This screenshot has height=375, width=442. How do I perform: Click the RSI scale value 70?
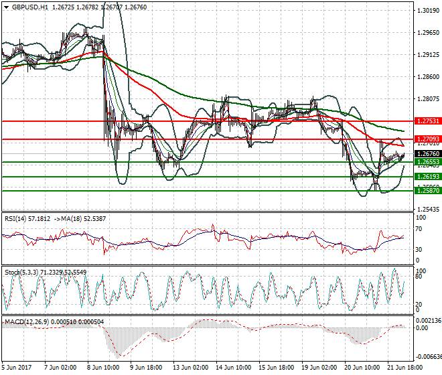pyautogui.click(x=419, y=229)
